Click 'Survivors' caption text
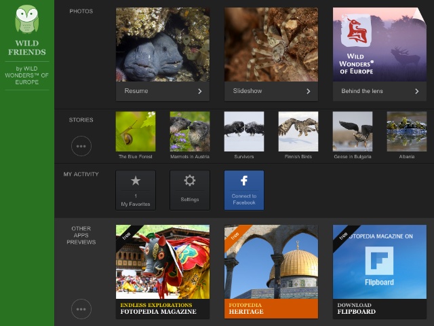The height and width of the screenshot is (326, 434). (244, 157)
